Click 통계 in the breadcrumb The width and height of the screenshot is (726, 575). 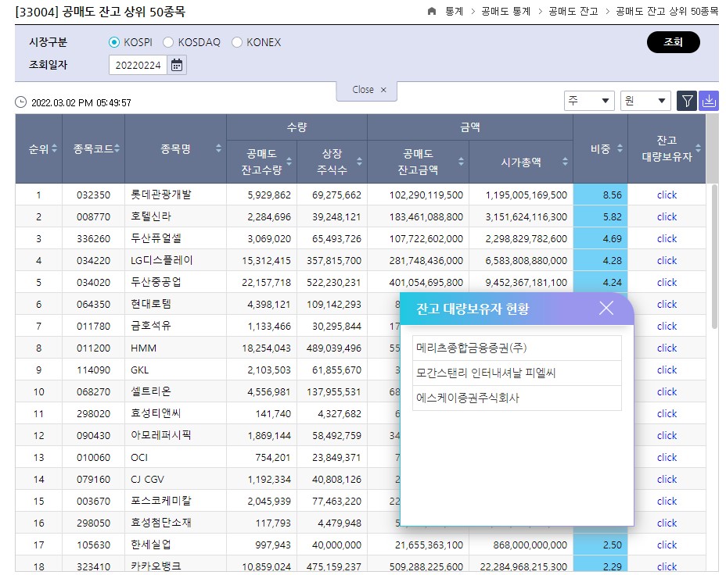(x=455, y=12)
